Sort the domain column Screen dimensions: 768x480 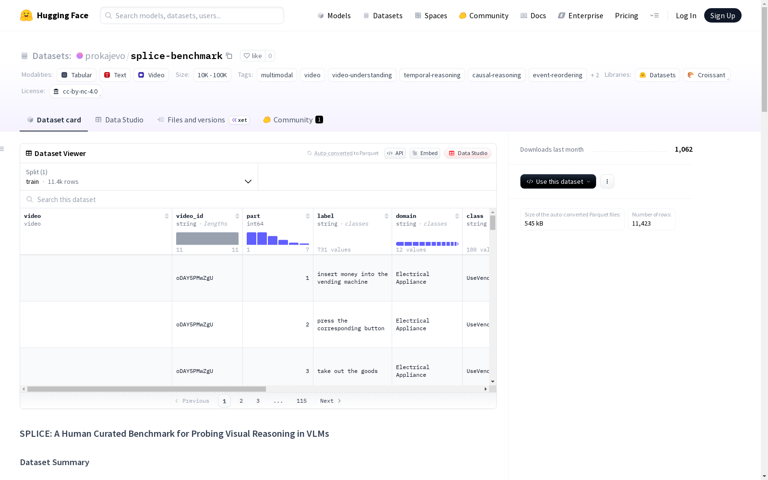(x=457, y=216)
